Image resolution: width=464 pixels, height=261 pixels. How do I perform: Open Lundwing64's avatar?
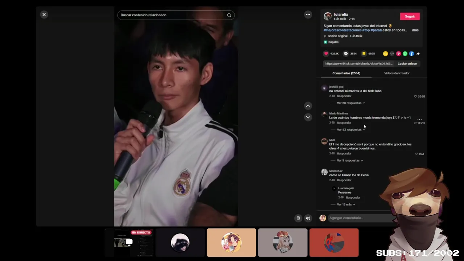334,188
